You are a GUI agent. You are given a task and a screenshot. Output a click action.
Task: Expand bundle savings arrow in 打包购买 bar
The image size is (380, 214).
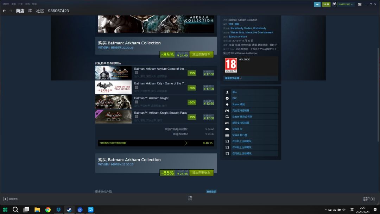[x=186, y=143]
